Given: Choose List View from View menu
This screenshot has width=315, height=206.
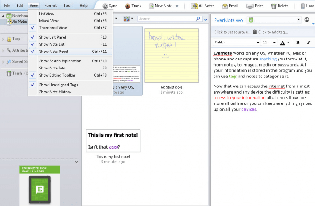Looking at the screenshot, I should click(x=70, y=14).
